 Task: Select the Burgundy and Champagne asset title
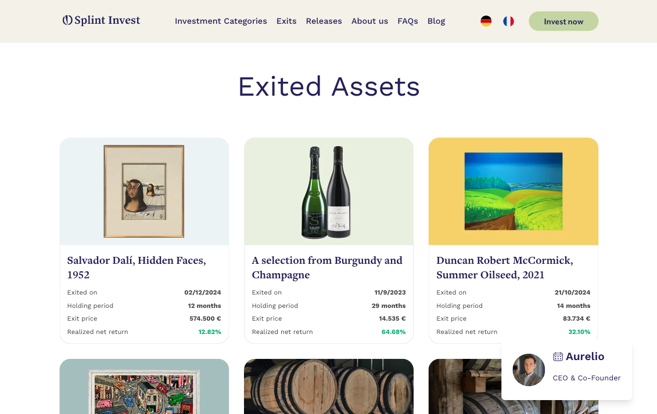click(327, 267)
